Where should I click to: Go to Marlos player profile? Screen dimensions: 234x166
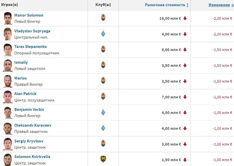(x=20, y=78)
